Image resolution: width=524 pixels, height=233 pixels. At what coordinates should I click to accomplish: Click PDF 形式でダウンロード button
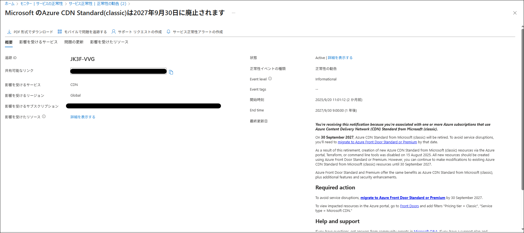point(30,32)
